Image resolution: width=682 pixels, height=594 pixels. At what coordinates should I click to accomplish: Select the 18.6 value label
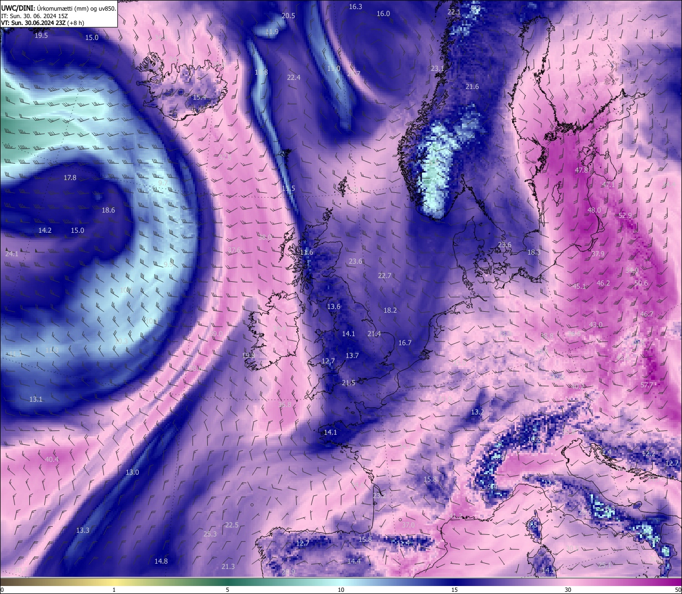click(x=108, y=210)
